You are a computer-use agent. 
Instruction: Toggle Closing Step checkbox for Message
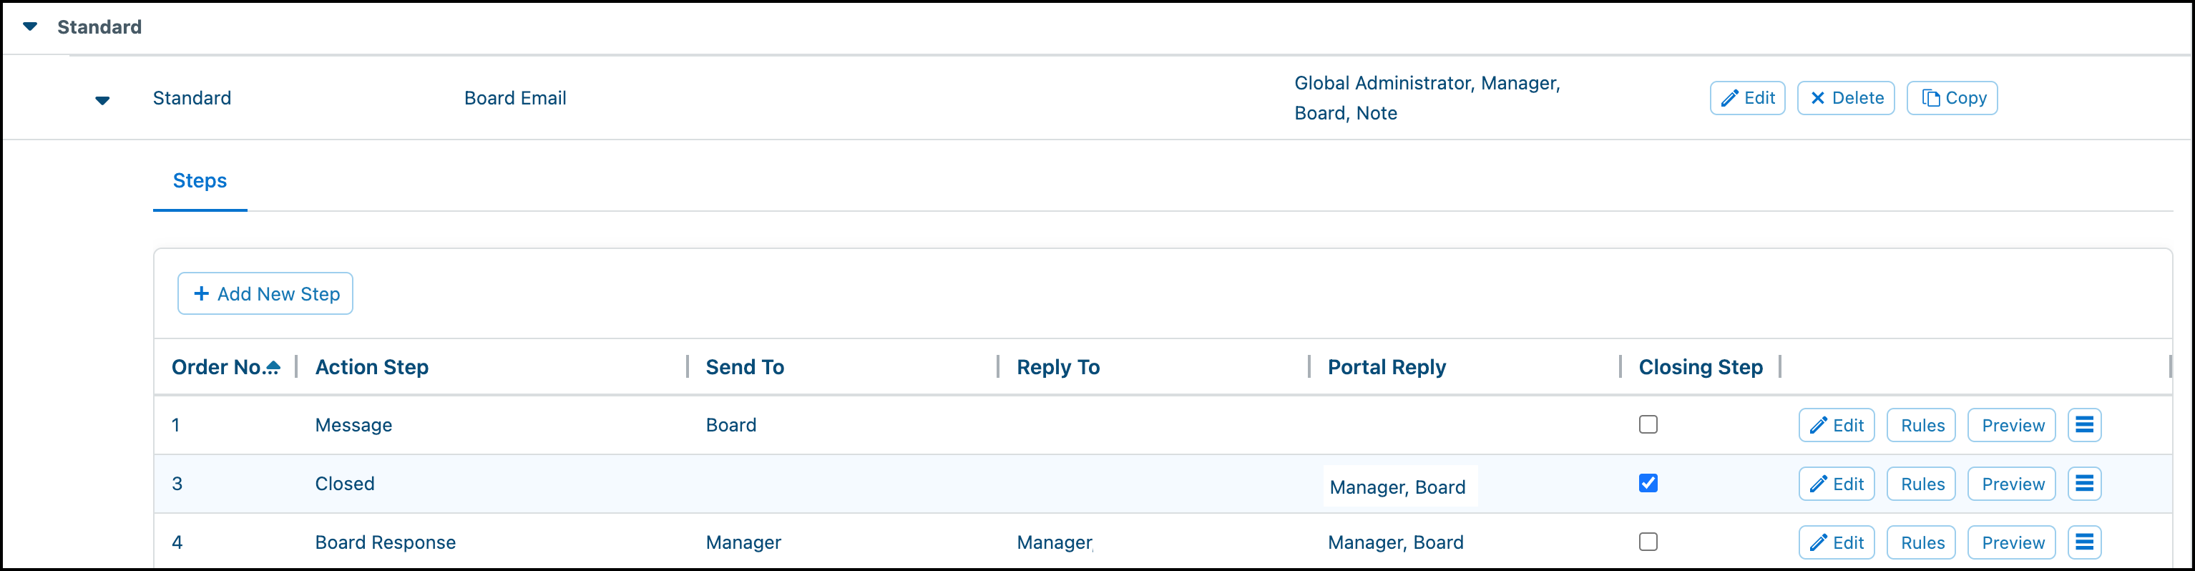(1648, 424)
